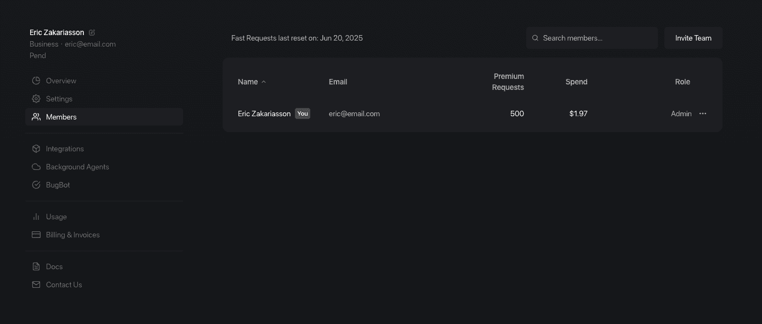
Task: Open the Usage chart icon
Action: 36,217
